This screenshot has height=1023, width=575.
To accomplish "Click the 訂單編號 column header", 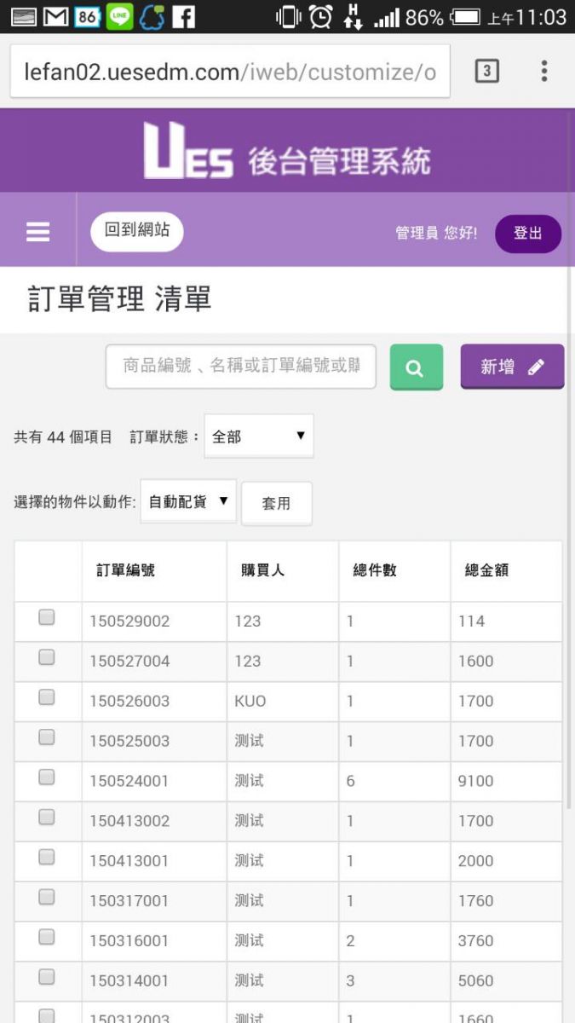I will [x=125, y=570].
